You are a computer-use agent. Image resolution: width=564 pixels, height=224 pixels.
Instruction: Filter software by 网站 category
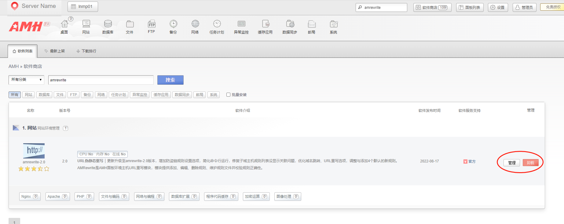click(x=28, y=95)
